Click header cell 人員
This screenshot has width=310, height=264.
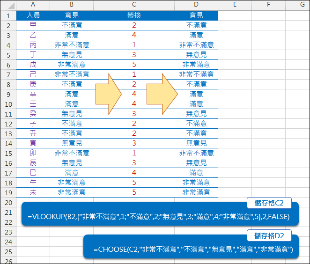[x=33, y=15]
